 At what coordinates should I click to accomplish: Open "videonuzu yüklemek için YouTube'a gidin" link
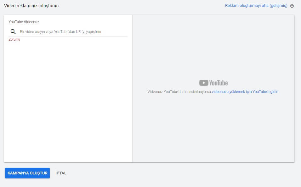245,91
